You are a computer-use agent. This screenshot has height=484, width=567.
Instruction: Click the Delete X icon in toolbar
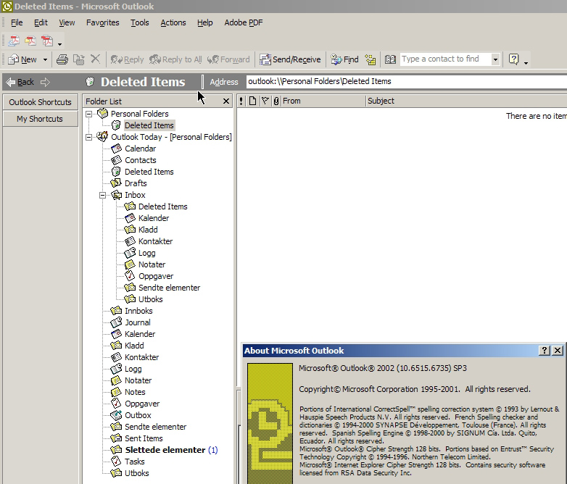pyautogui.click(x=95, y=59)
